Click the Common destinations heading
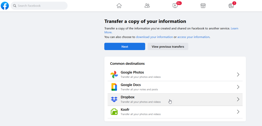Viewport: 262px width, 126px height. pos(127,64)
